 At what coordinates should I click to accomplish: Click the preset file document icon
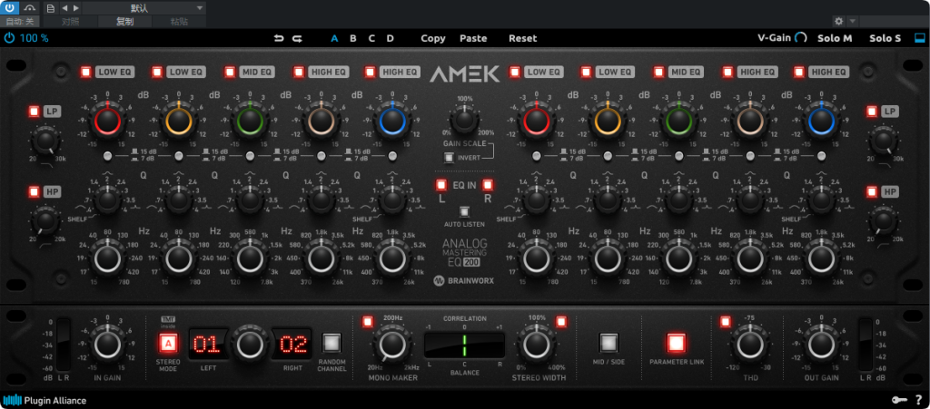[51, 8]
